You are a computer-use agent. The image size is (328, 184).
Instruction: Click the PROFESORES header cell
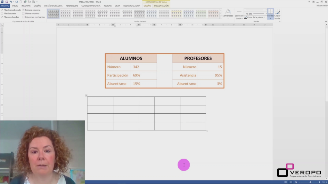coord(198,58)
